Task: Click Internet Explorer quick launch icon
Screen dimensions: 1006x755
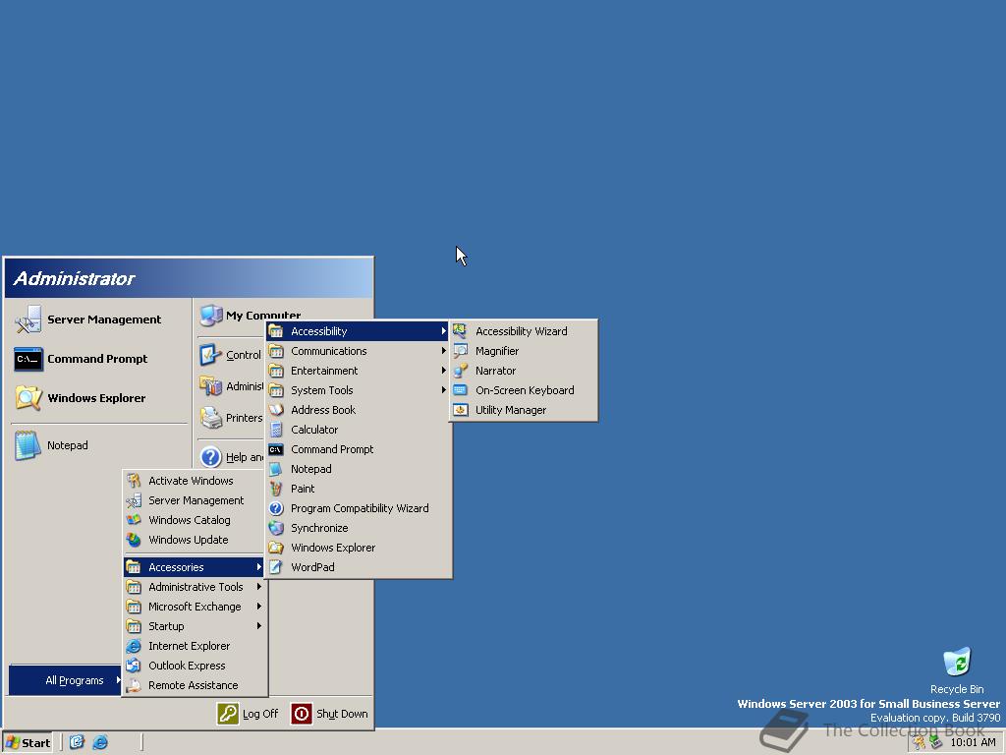Action: point(100,742)
